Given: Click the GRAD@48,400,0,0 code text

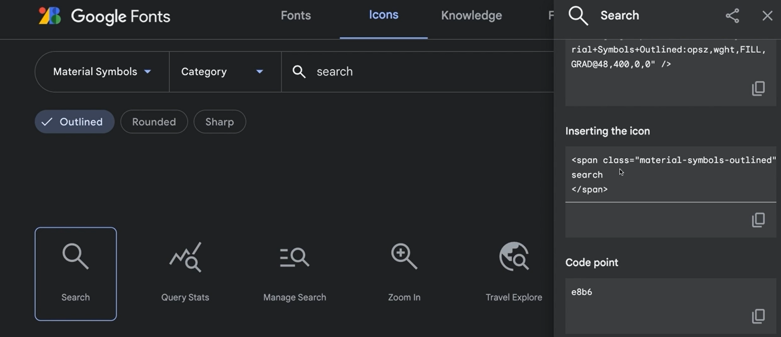Looking at the screenshot, I should 621,64.
